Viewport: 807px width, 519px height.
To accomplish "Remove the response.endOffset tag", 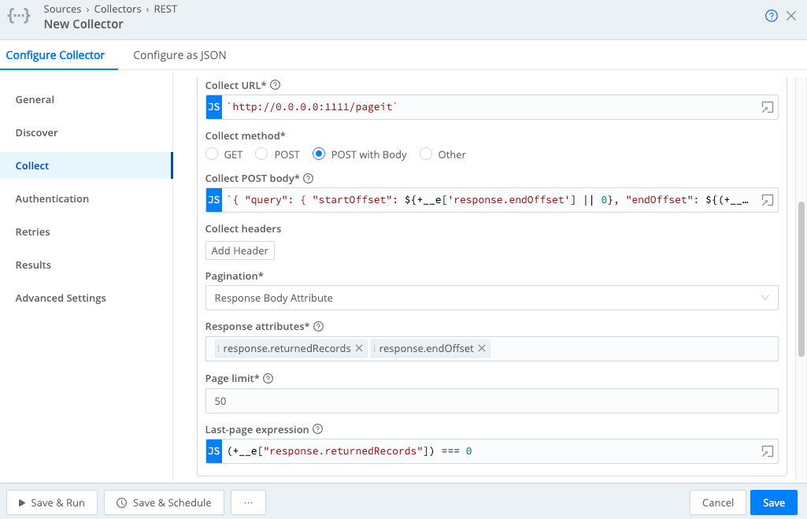I will [482, 348].
